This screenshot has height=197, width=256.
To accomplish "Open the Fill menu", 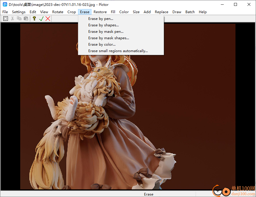I will (x=113, y=12).
